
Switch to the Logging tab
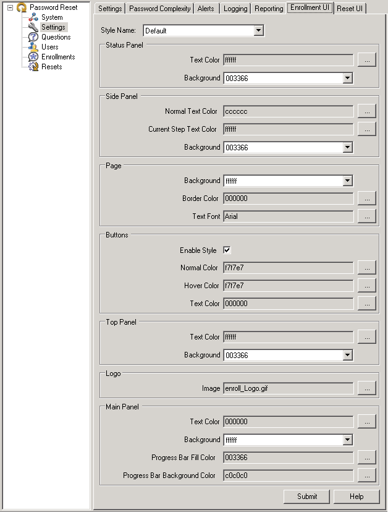[x=235, y=9]
